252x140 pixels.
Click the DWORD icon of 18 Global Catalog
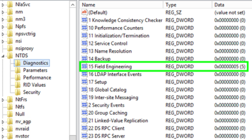(x=84, y=89)
